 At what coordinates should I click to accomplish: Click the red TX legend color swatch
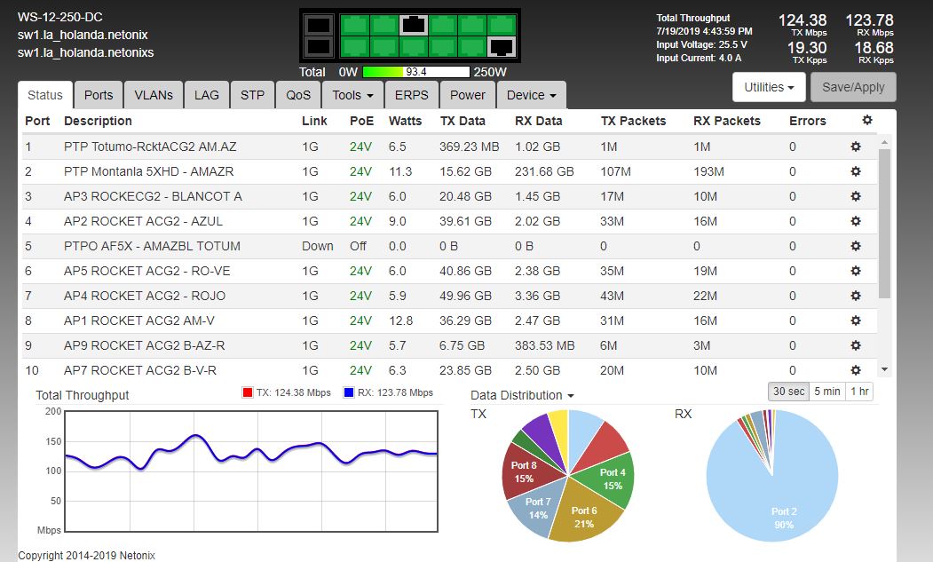coord(248,392)
